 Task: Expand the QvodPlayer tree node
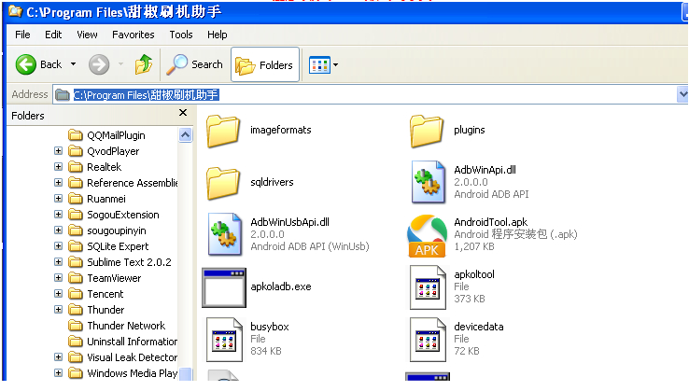(58, 151)
